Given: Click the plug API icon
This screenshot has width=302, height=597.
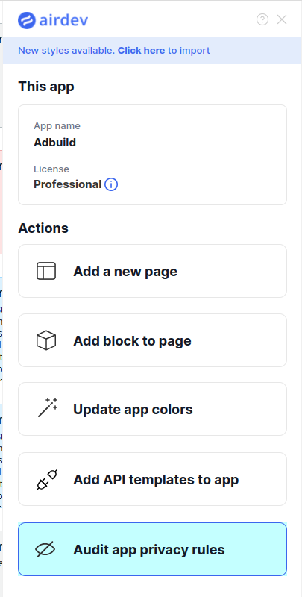Looking at the screenshot, I should 47,479.
